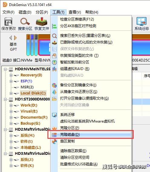The image size is (150, 172).
Task: Click the magnifier icon for lost partition search
Action: (x=54, y=36)
